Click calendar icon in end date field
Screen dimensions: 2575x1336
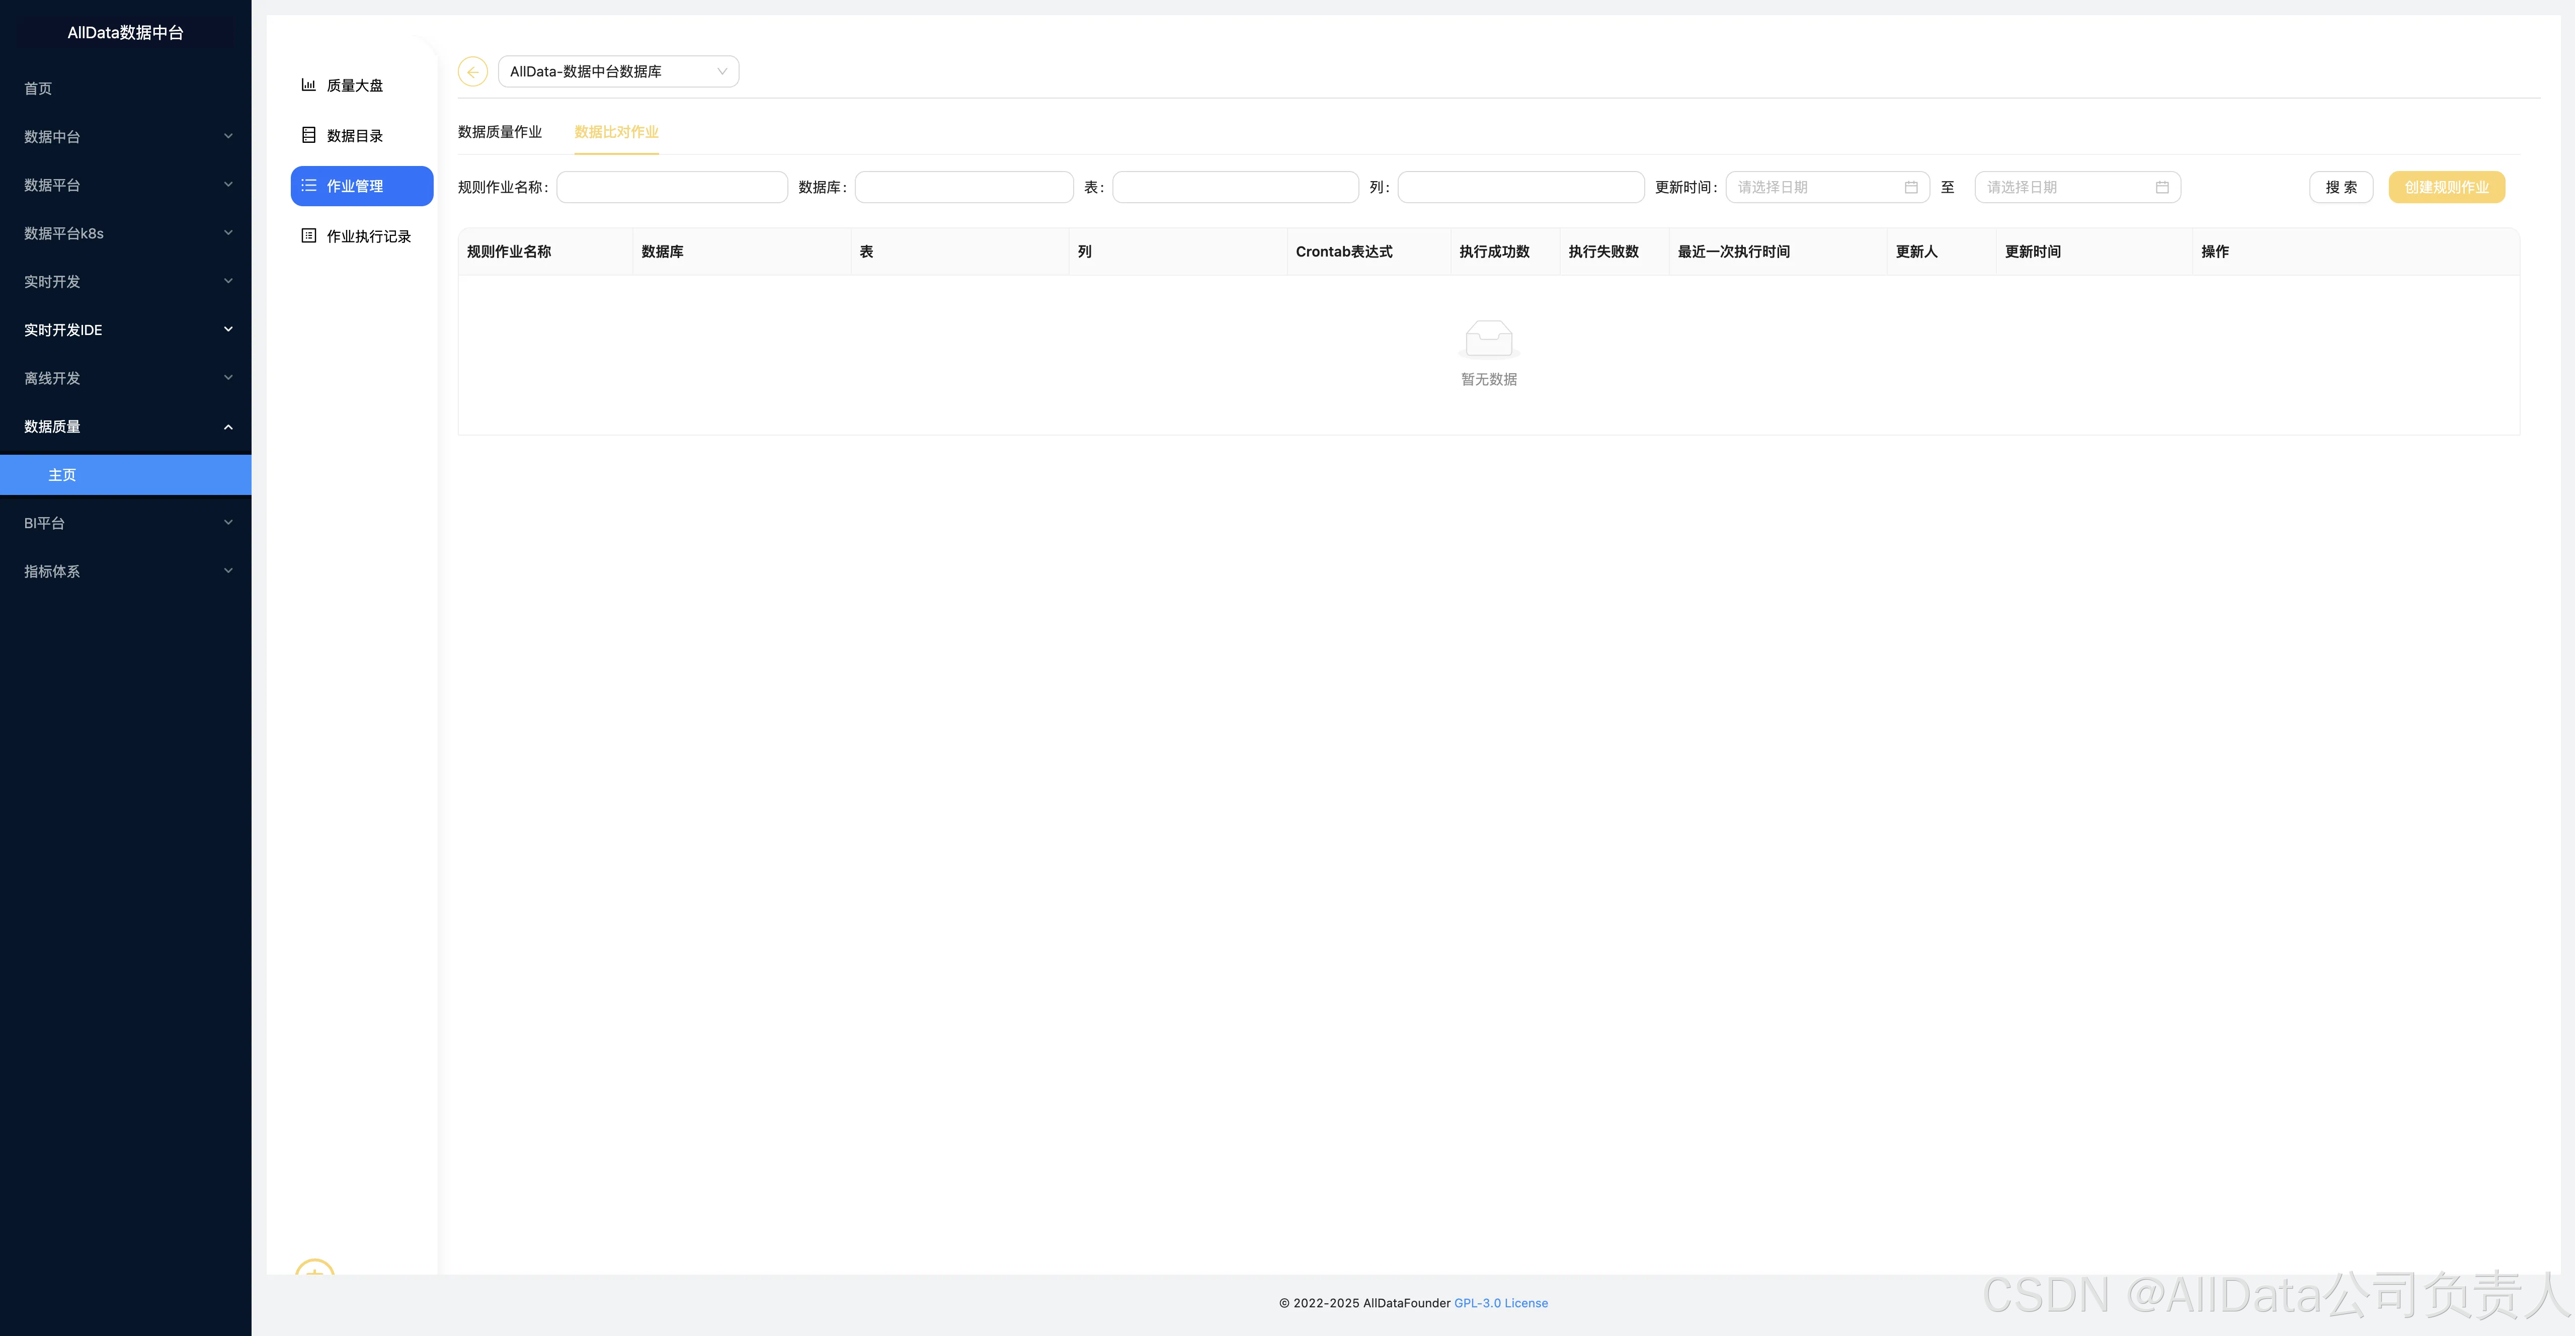[x=2161, y=187]
